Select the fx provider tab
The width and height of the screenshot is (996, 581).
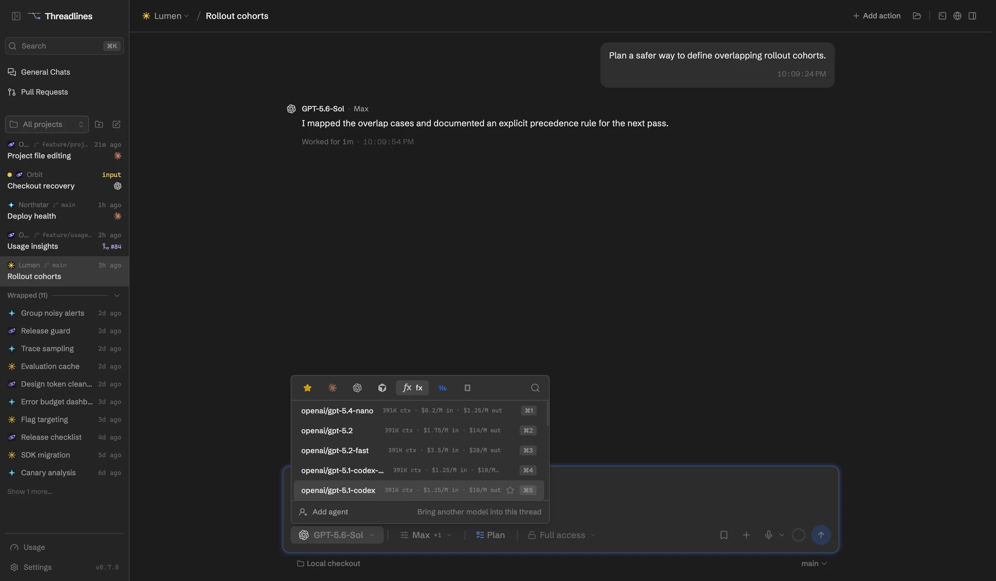[x=413, y=388]
